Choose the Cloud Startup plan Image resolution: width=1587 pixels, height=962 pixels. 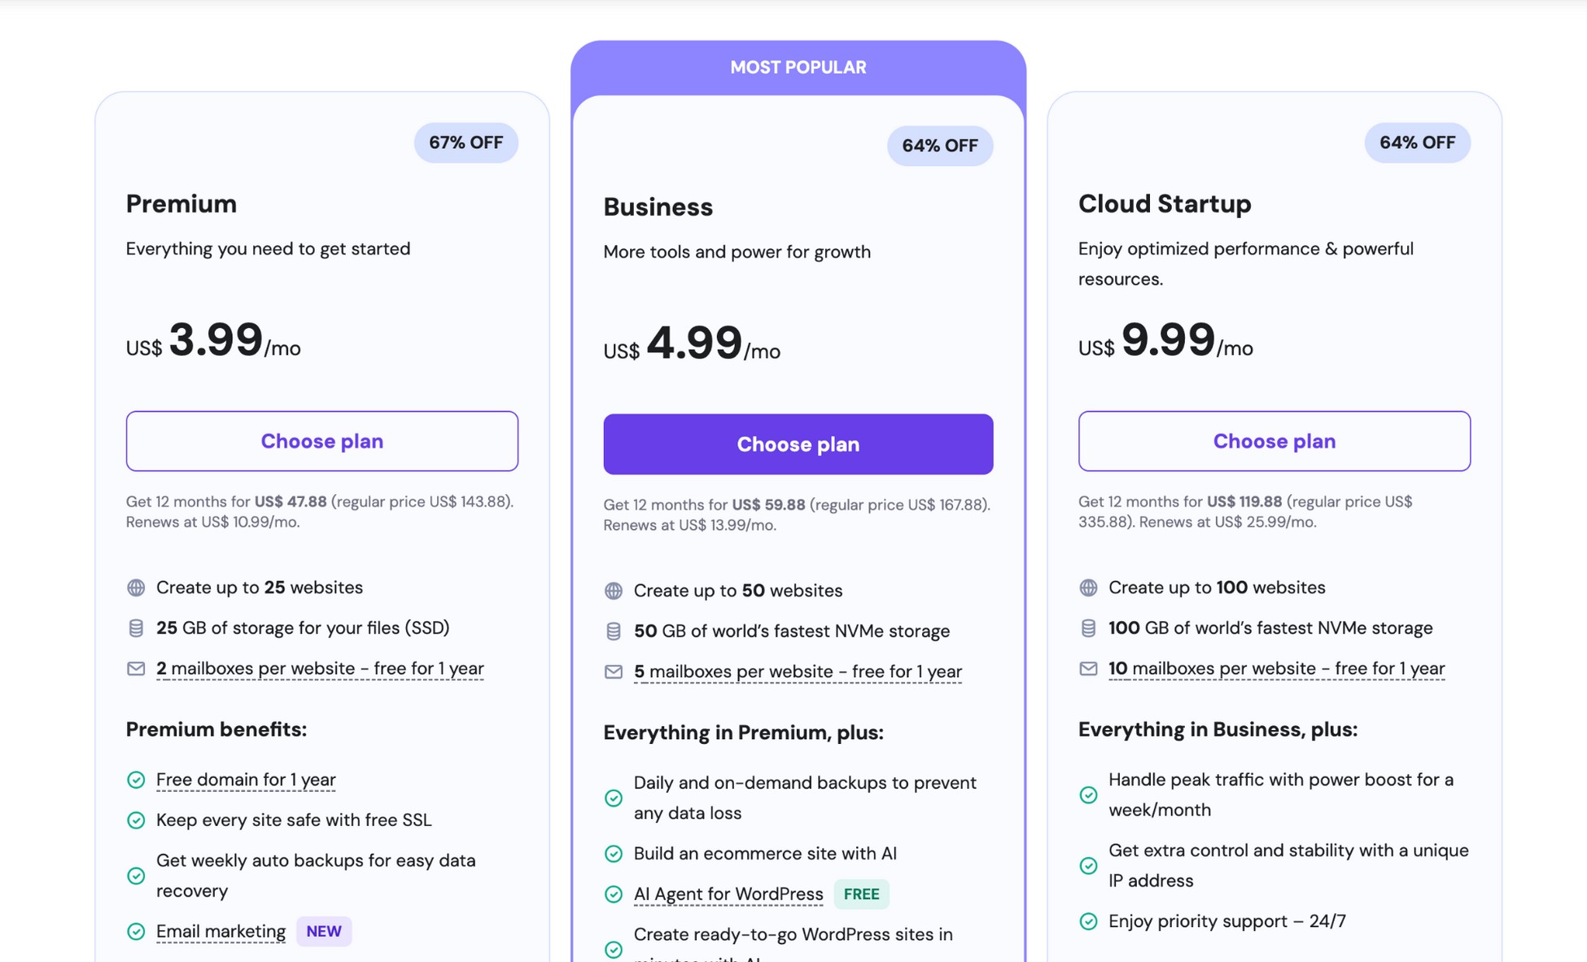1274,441
